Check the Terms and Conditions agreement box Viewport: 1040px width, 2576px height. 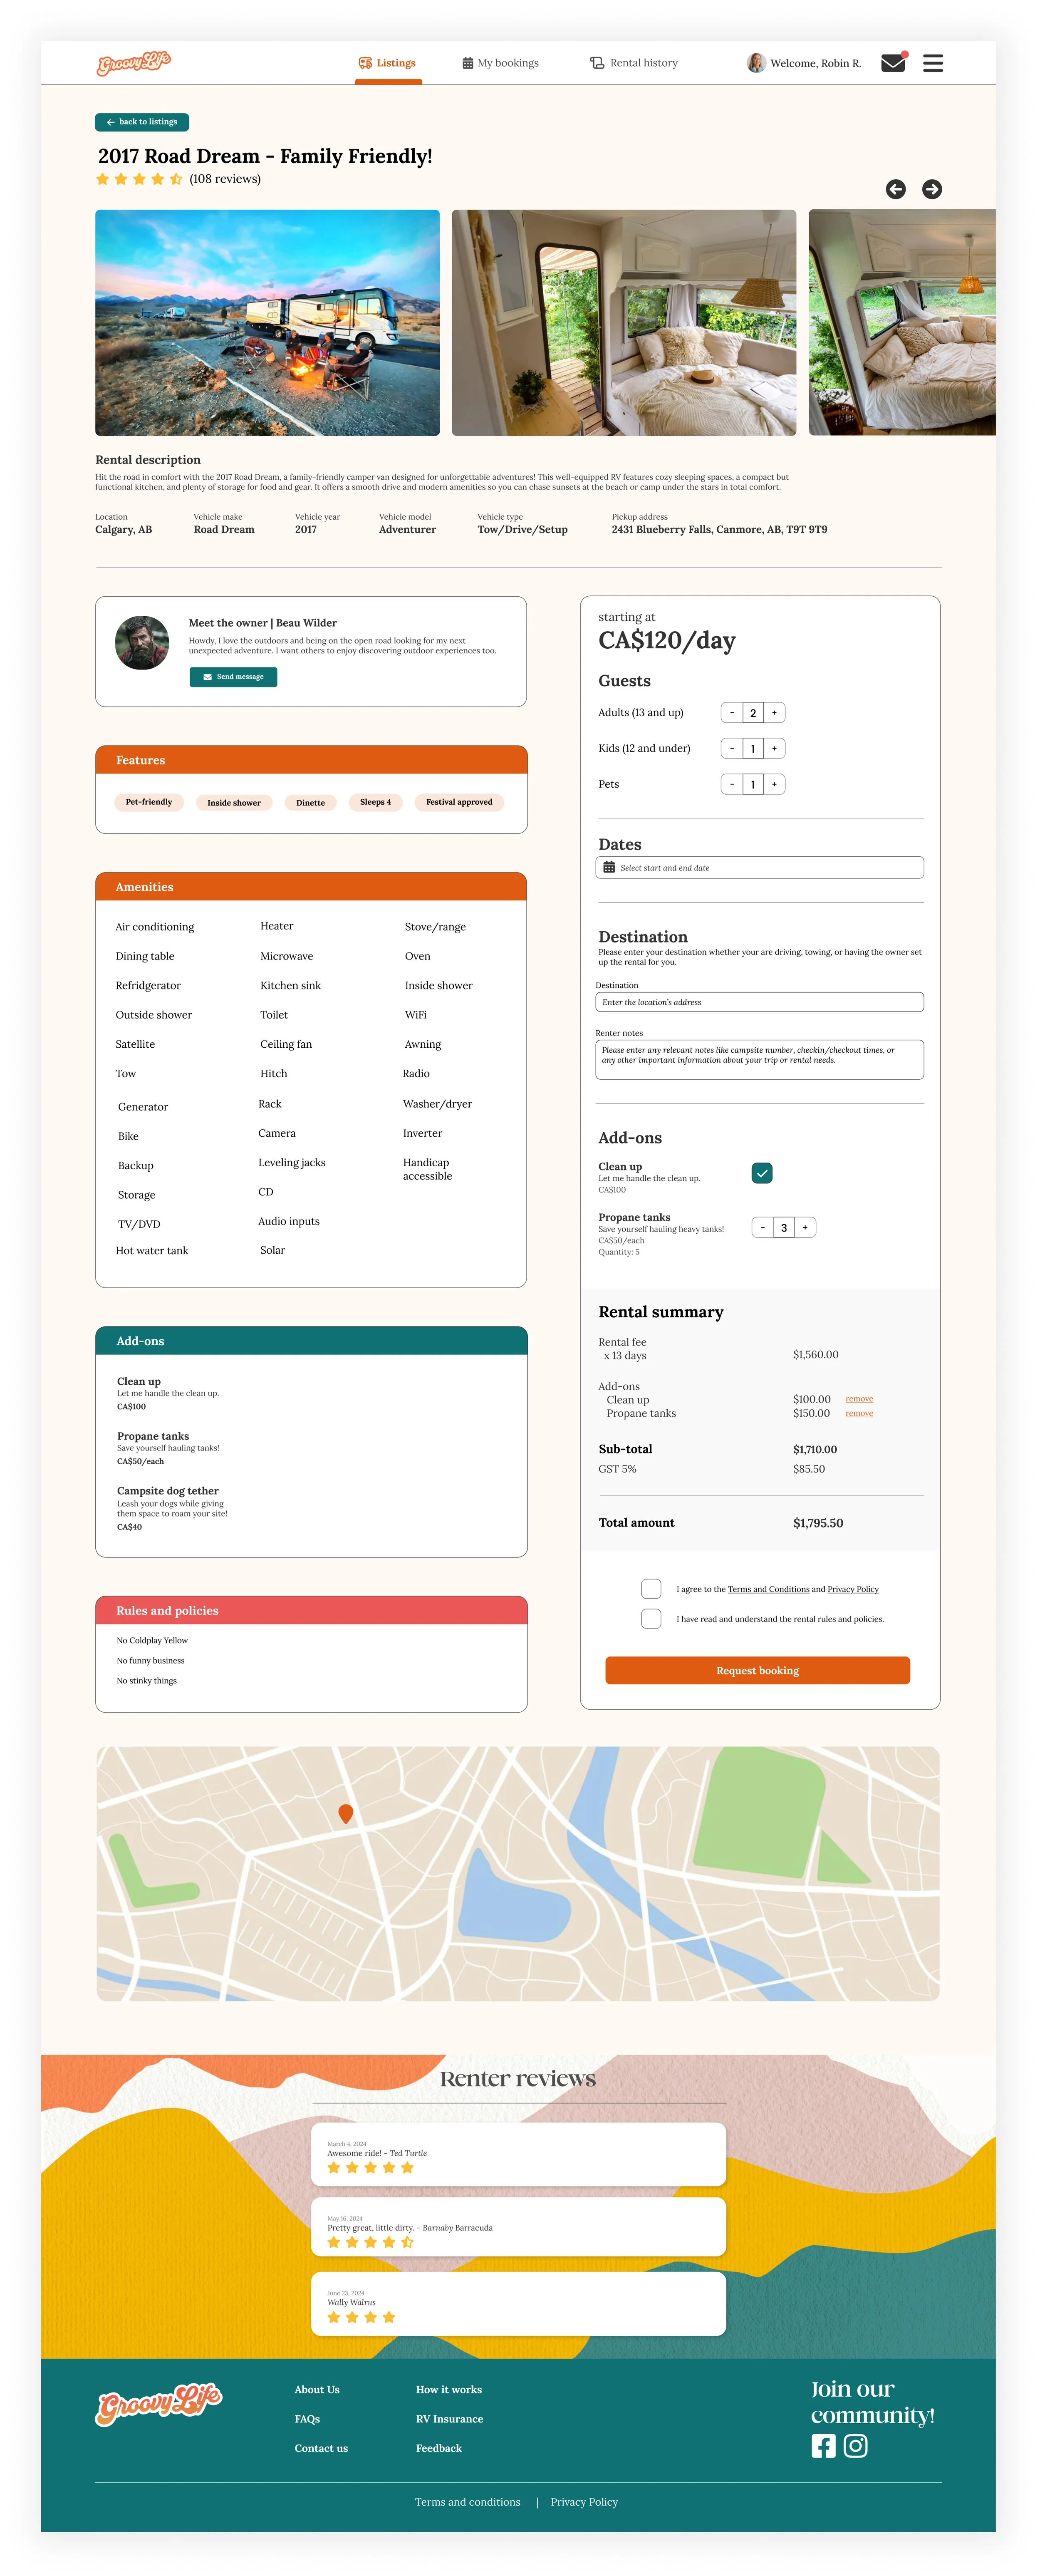(x=651, y=1588)
